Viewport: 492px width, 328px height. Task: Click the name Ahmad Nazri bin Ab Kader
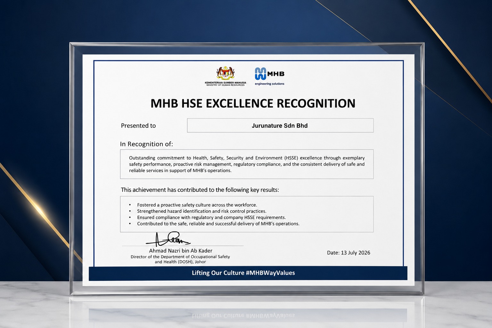[181, 251]
